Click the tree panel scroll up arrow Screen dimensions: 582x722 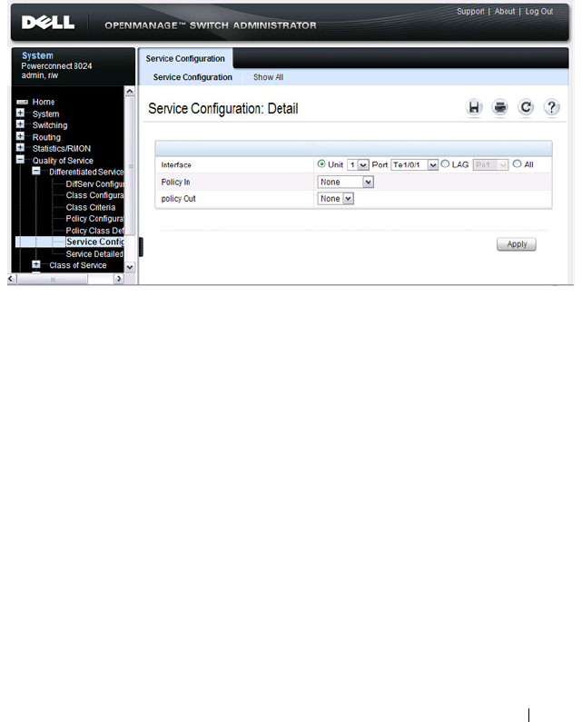130,91
